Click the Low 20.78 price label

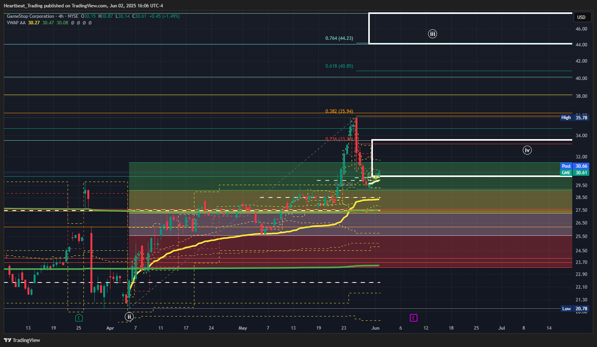575,308
